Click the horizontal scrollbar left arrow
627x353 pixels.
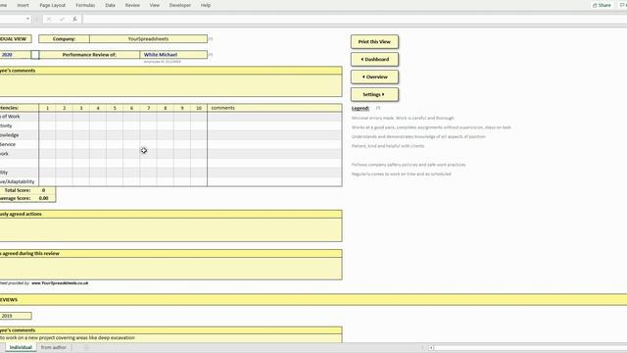pos(431,348)
